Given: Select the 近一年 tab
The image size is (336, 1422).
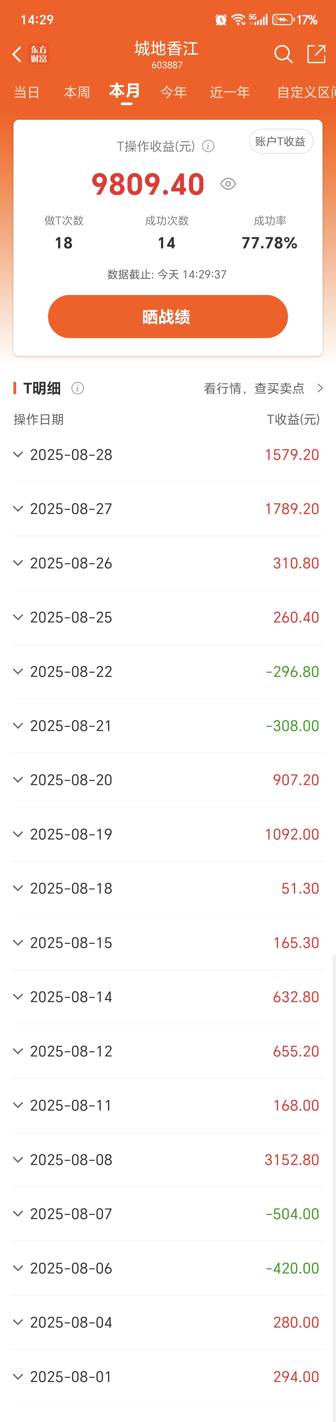Looking at the screenshot, I should click(x=230, y=92).
